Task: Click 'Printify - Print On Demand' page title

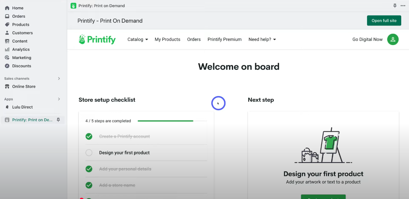Action: pos(110,21)
